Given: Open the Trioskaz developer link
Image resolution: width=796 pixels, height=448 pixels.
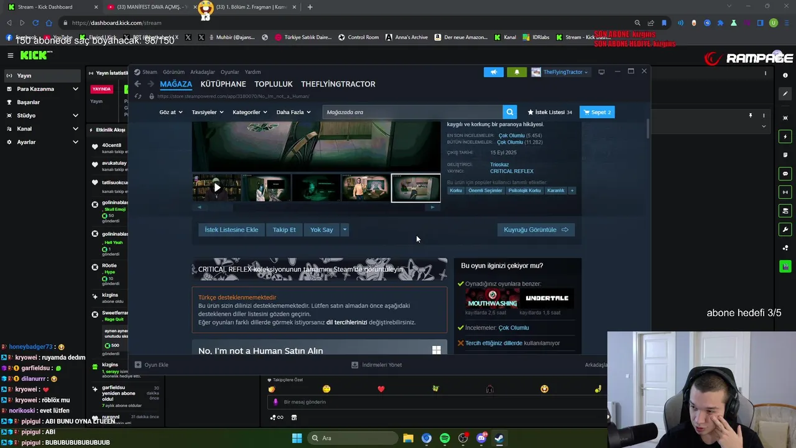Looking at the screenshot, I should 499,165.
